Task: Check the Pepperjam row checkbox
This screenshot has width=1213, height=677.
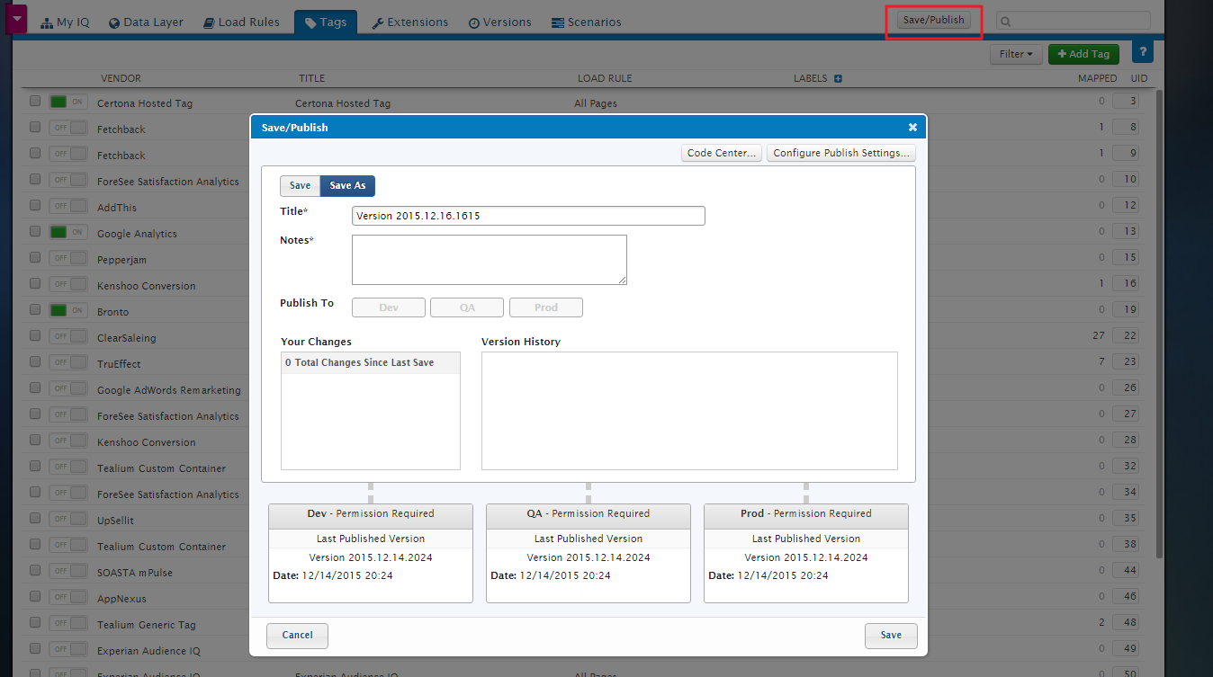Action: tap(35, 258)
